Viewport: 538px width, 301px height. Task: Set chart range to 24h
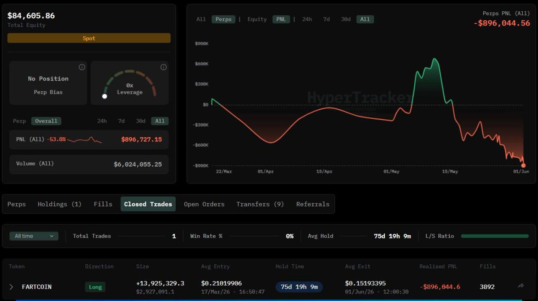click(x=307, y=19)
